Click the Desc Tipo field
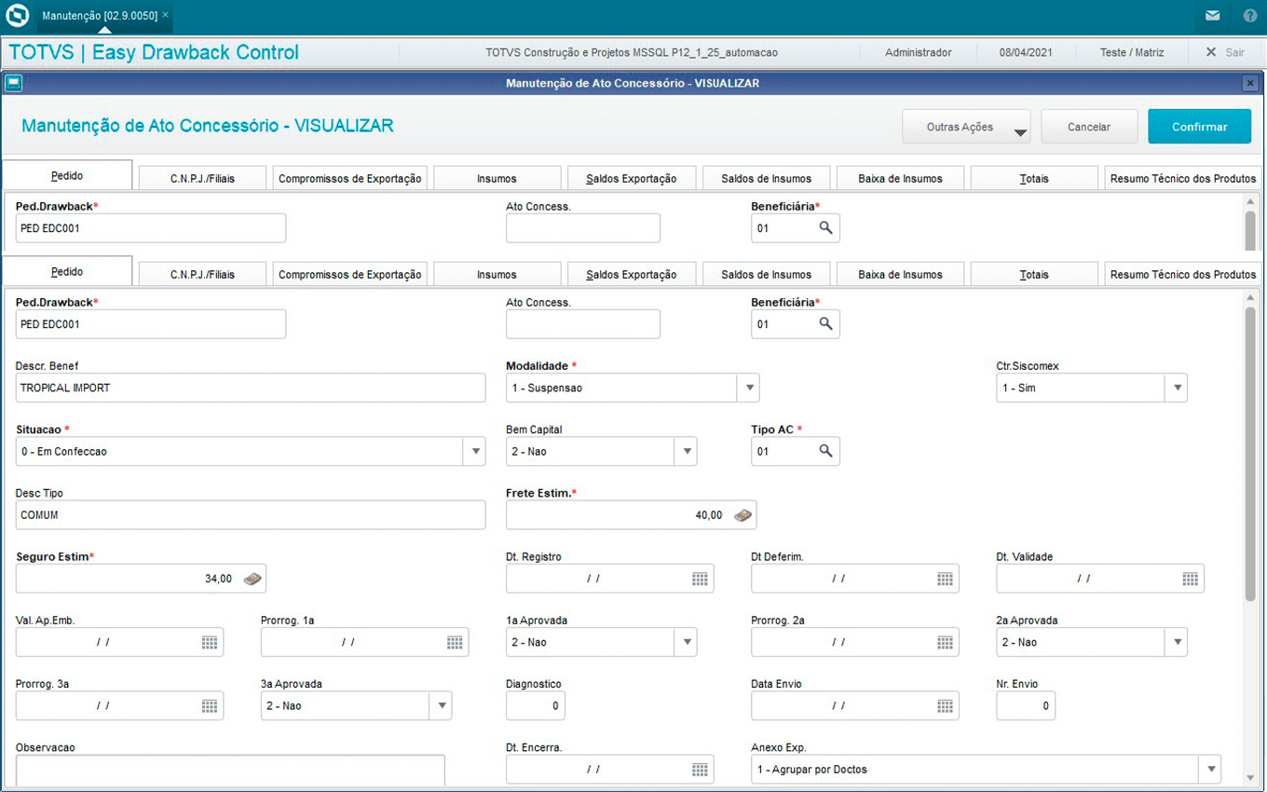This screenshot has width=1267, height=792. (251, 514)
